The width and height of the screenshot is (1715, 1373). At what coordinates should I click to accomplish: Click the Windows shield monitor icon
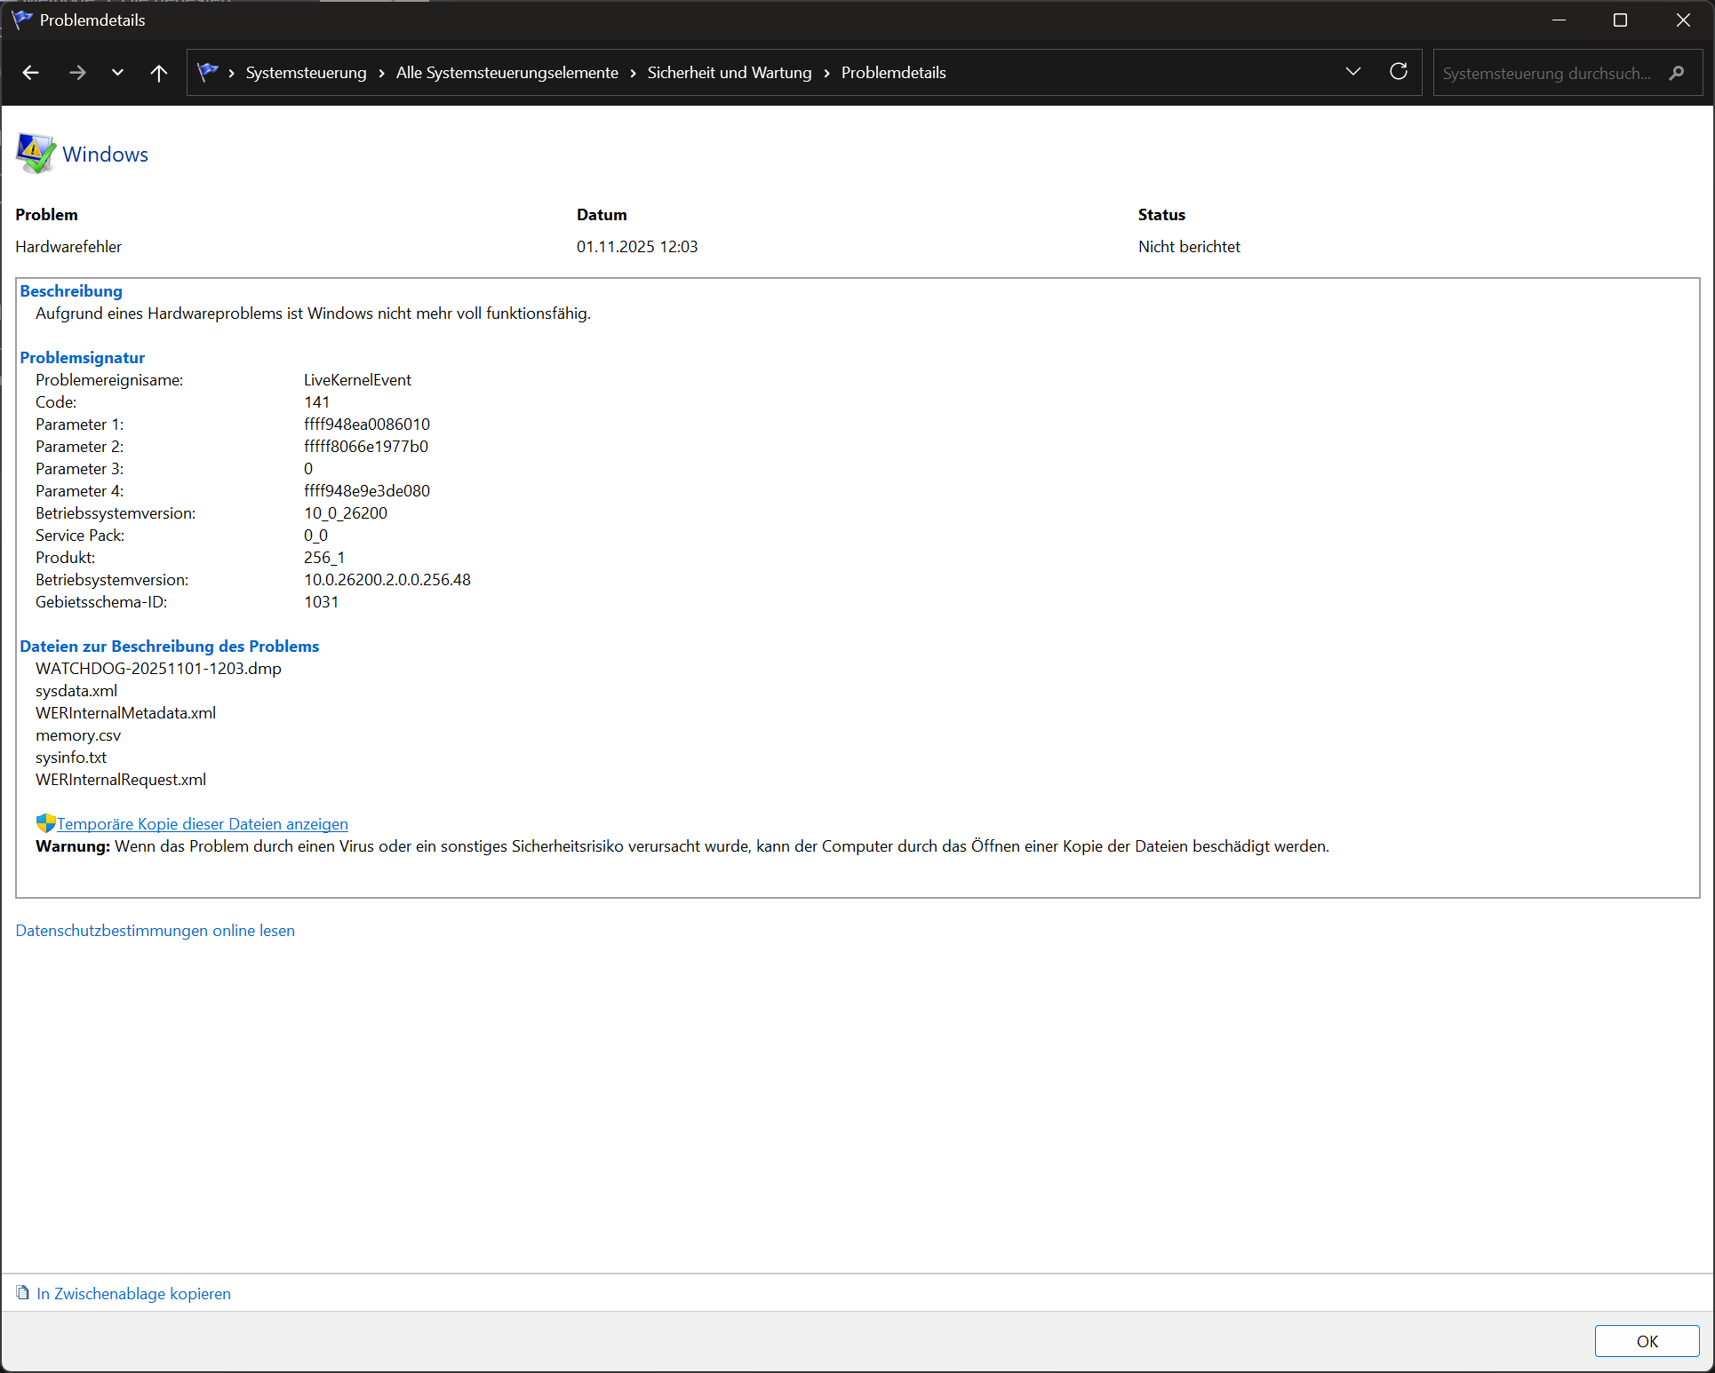pyautogui.click(x=36, y=154)
